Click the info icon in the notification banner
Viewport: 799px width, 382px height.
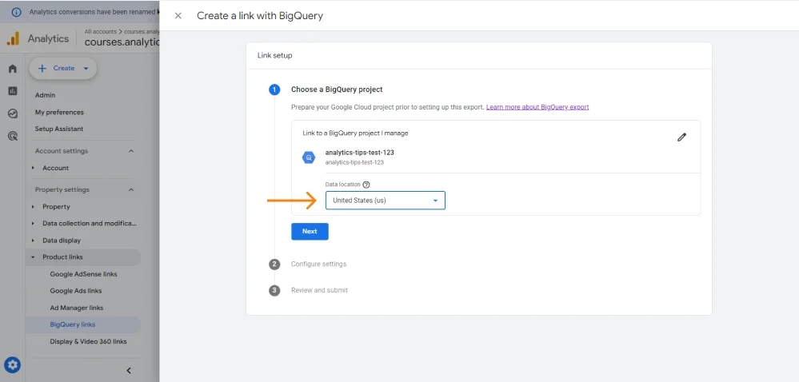(x=16, y=12)
